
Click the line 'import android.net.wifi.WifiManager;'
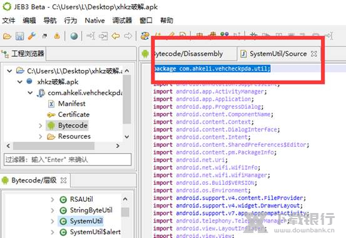coord(211,175)
